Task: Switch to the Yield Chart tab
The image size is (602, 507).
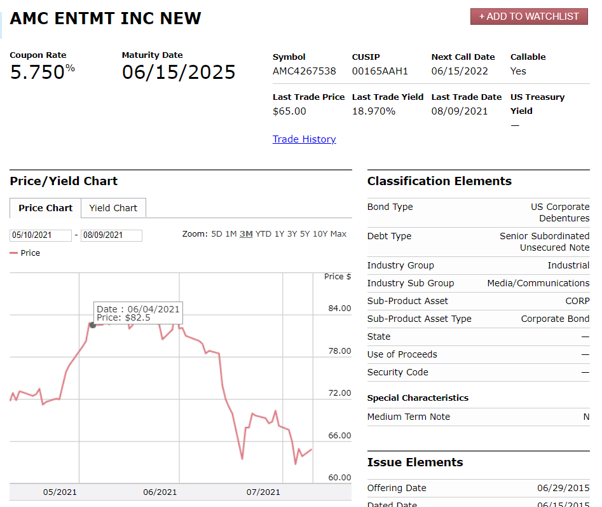Action: tap(113, 208)
